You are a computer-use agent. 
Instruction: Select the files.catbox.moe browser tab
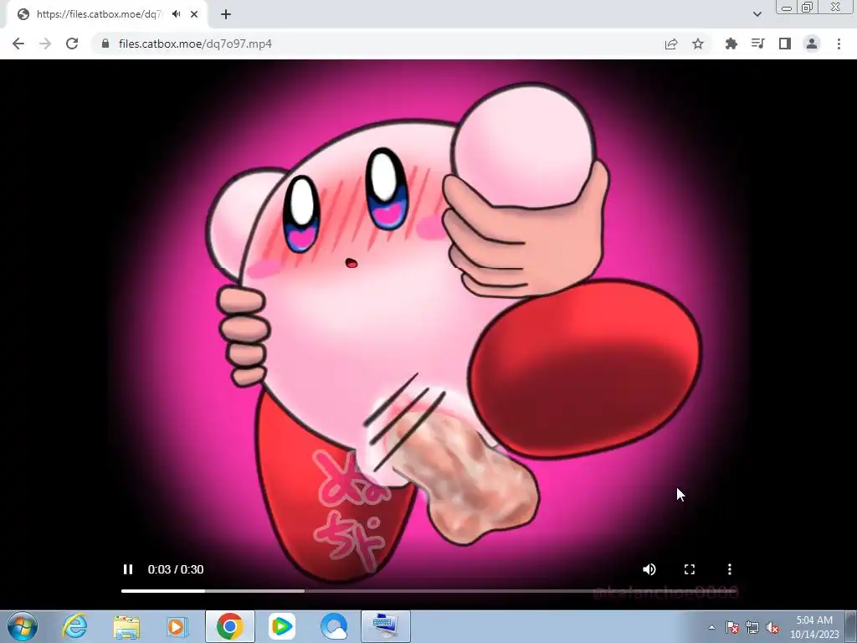point(106,14)
